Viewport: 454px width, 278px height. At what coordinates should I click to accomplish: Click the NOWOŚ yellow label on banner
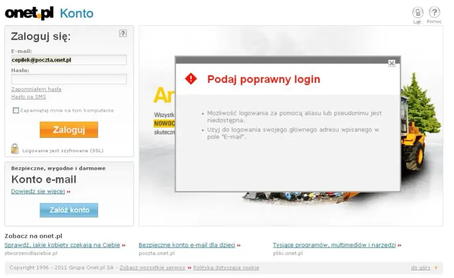click(x=165, y=124)
